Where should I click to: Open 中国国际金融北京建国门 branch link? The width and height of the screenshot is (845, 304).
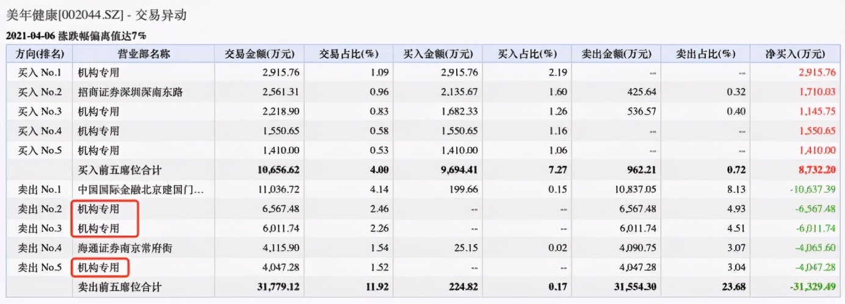(141, 190)
